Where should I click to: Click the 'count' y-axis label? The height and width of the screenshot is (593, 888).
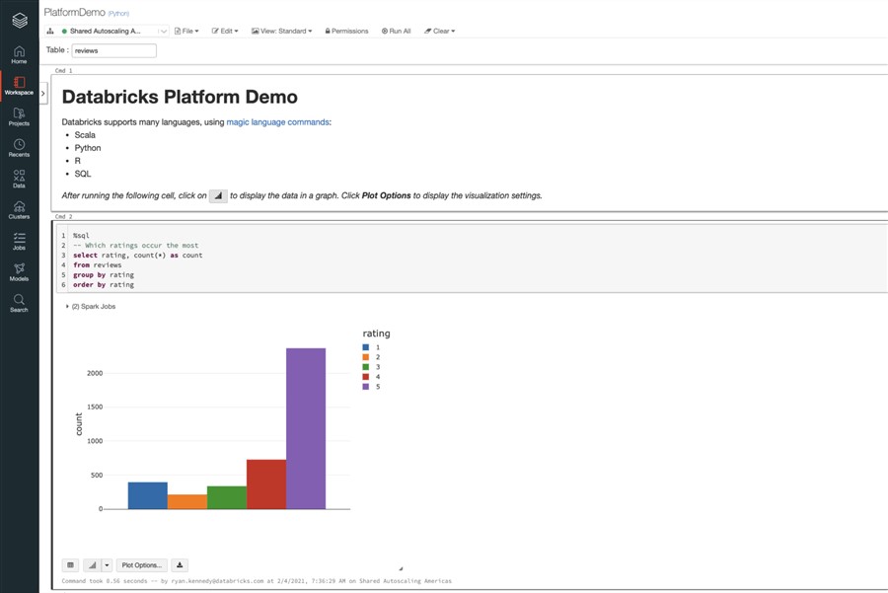tap(79, 424)
